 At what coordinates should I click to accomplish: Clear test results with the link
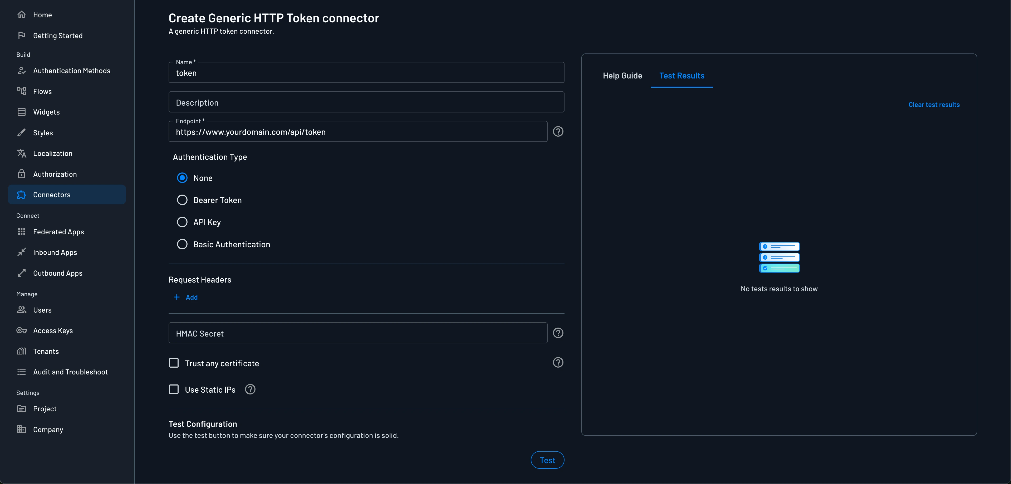click(934, 104)
